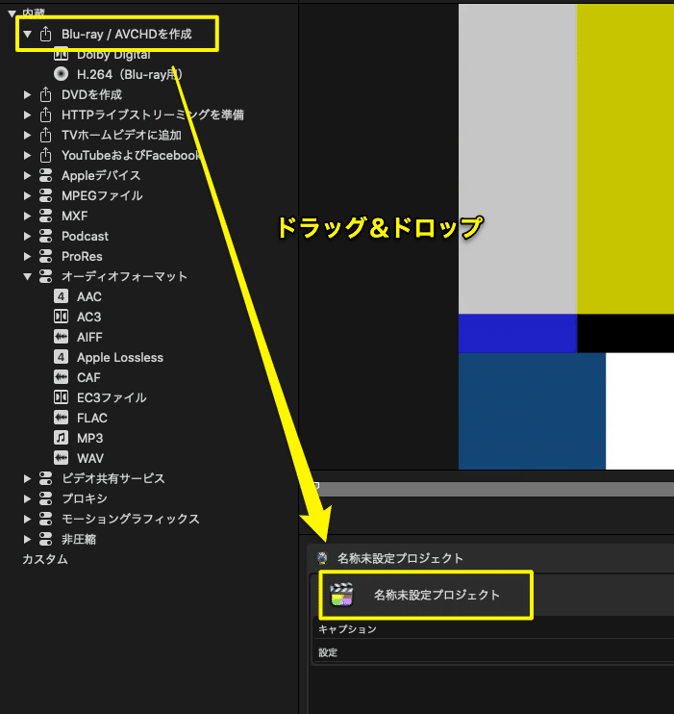Click the Dolby icon beside AC3
The height and width of the screenshot is (714, 674).
coord(61,317)
